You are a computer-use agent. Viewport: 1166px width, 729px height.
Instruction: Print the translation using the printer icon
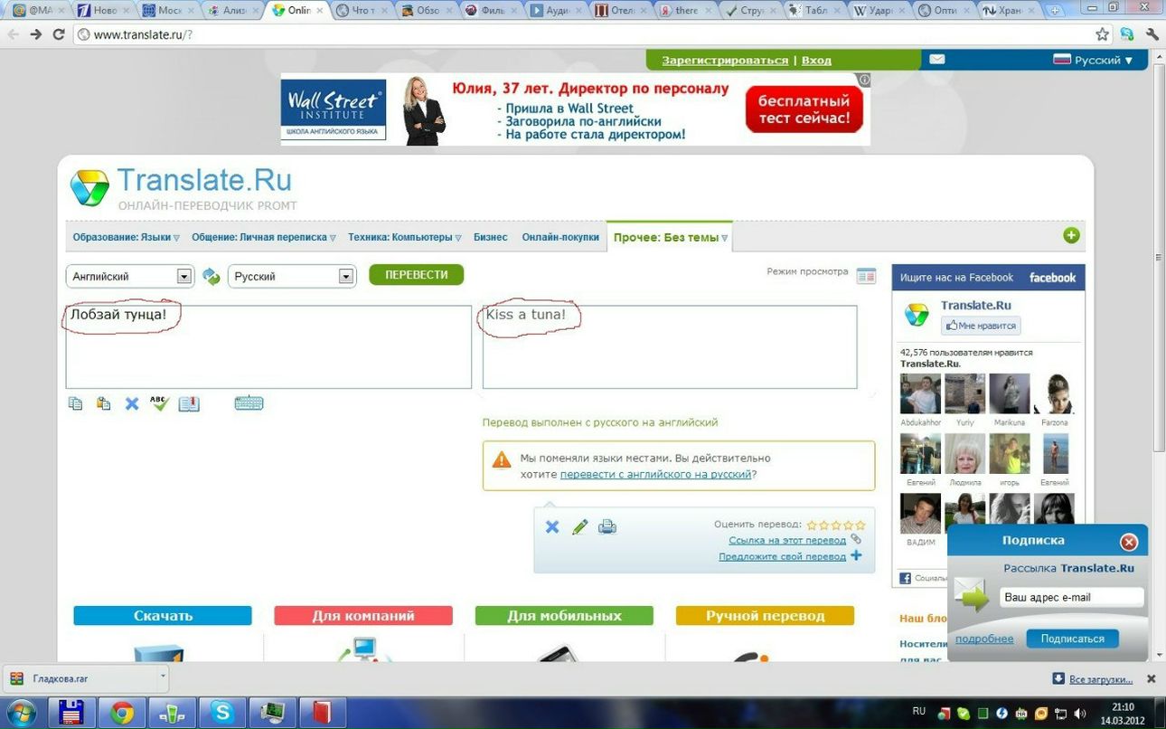click(x=607, y=526)
